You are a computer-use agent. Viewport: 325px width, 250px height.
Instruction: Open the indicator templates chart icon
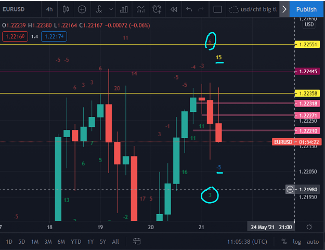(140, 9)
